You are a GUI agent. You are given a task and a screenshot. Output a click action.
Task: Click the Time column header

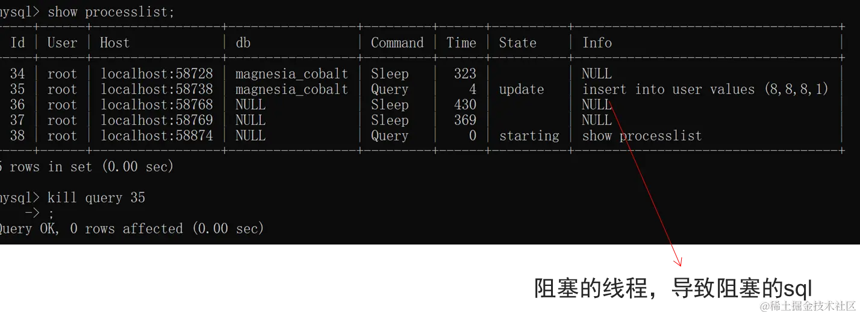(x=461, y=43)
